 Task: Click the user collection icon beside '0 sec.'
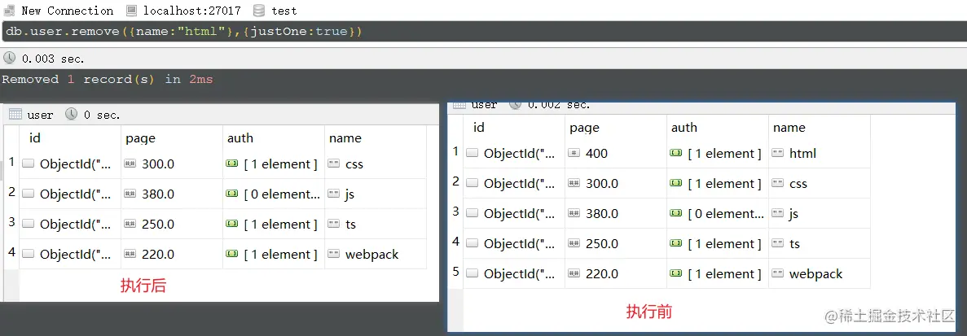tap(15, 115)
